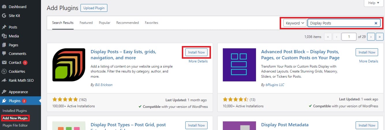Click the Display Post Types plugin thumbnail
The height and width of the screenshot is (130, 385).
point(69,126)
